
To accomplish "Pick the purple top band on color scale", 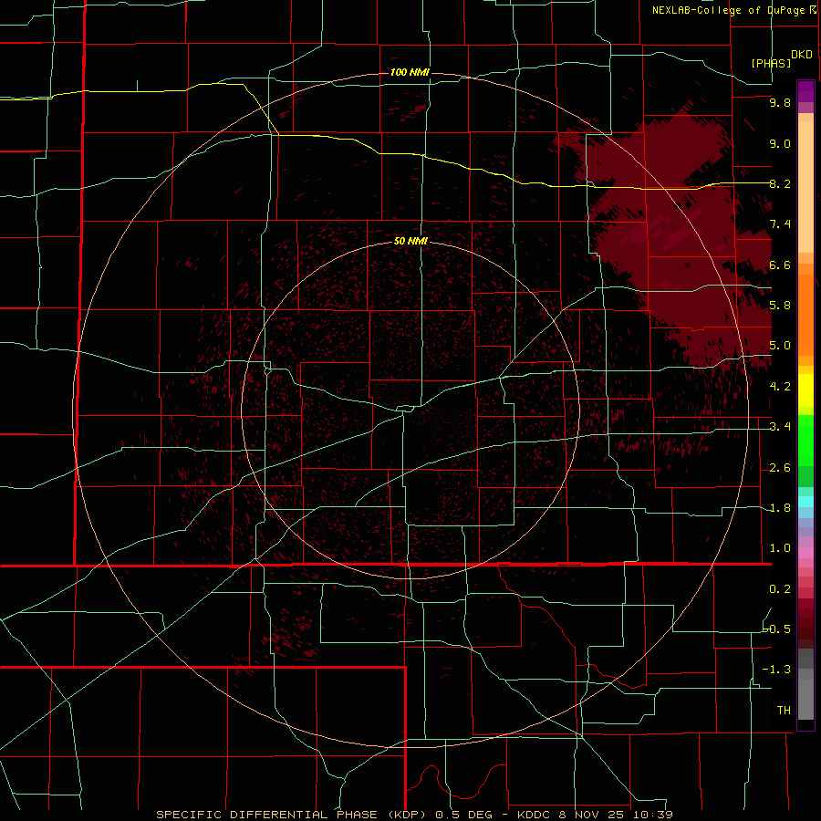I will [x=805, y=91].
